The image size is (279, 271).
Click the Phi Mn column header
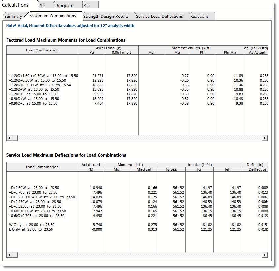click(230, 52)
